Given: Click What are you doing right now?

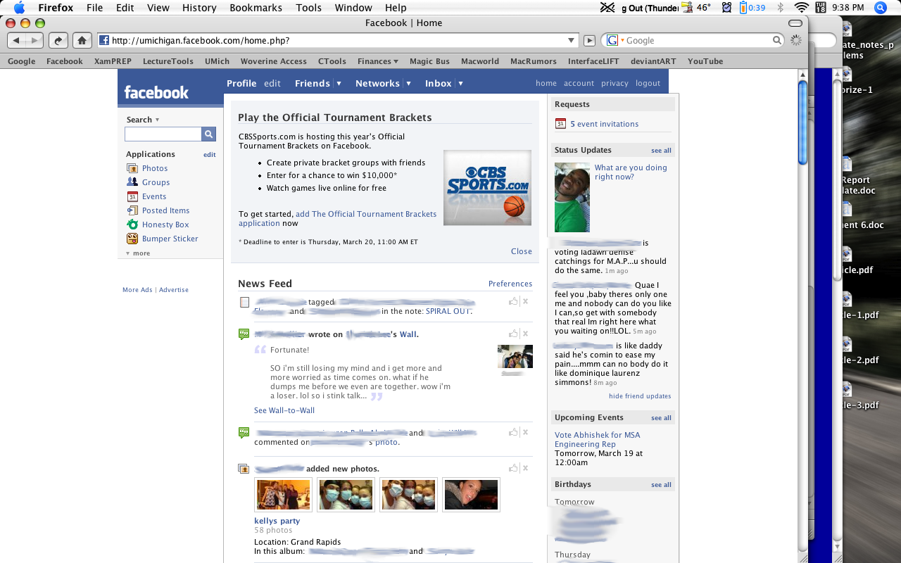Looking at the screenshot, I should (631, 172).
